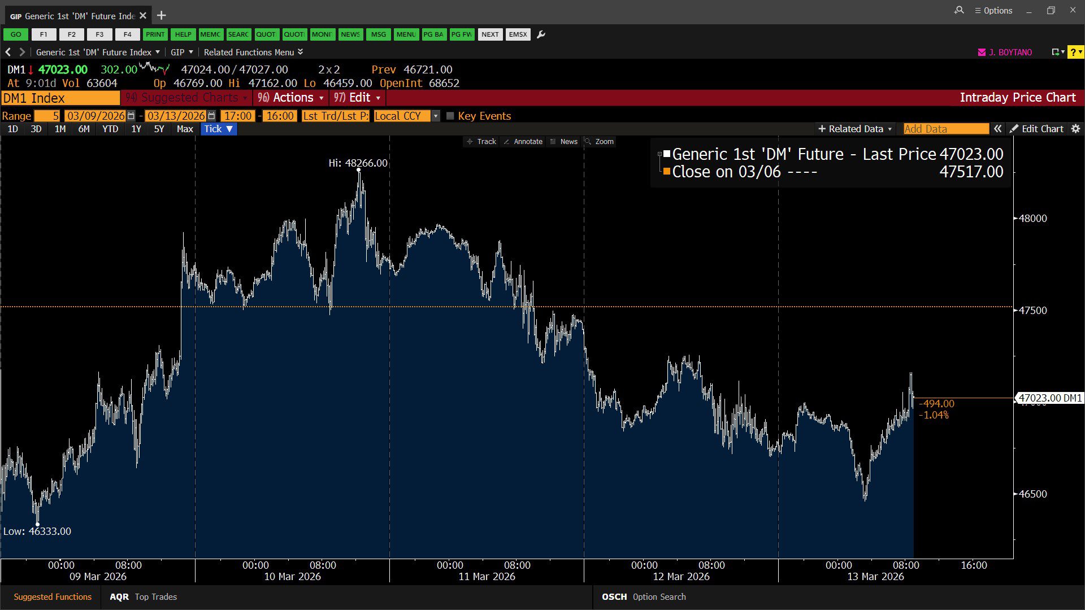This screenshot has height=610, width=1085.
Task: Click the wrench settings icon in toolbar
Action: tap(541, 34)
